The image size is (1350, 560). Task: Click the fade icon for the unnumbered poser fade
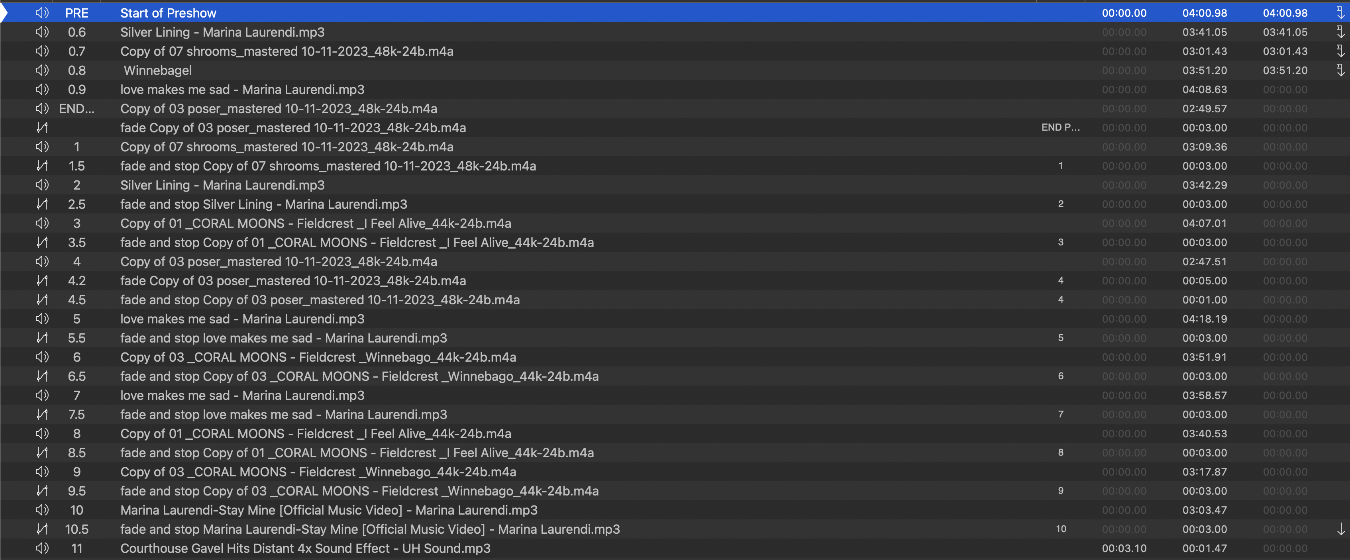42,128
